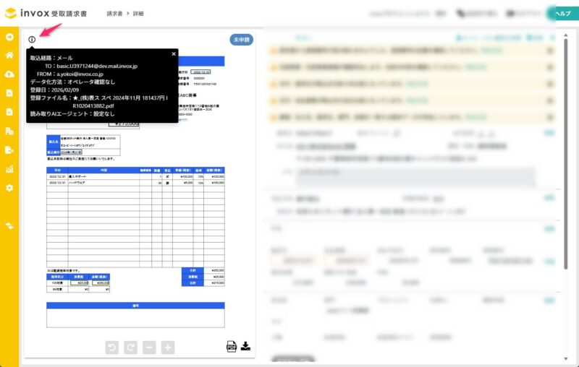Open the file export icon in the sidebar
Viewport: 579px width, 367px height.
[x=9, y=150]
